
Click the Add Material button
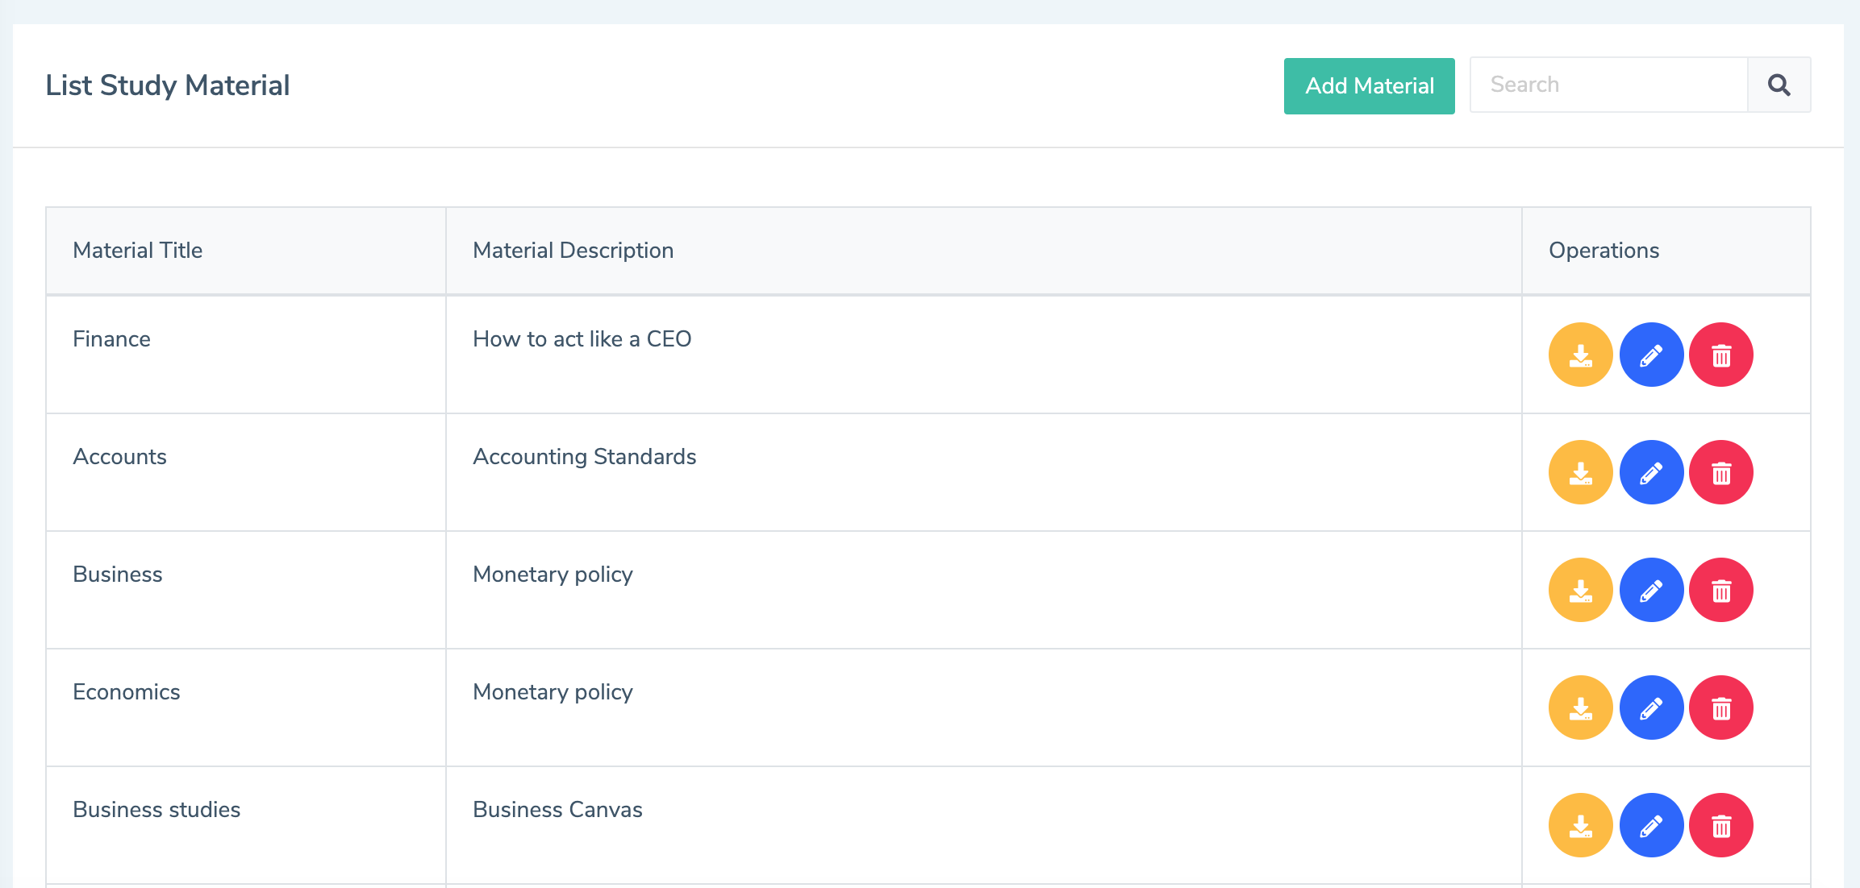(1369, 86)
